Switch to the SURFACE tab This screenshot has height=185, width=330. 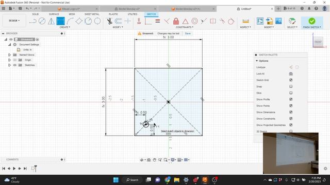[54, 14]
